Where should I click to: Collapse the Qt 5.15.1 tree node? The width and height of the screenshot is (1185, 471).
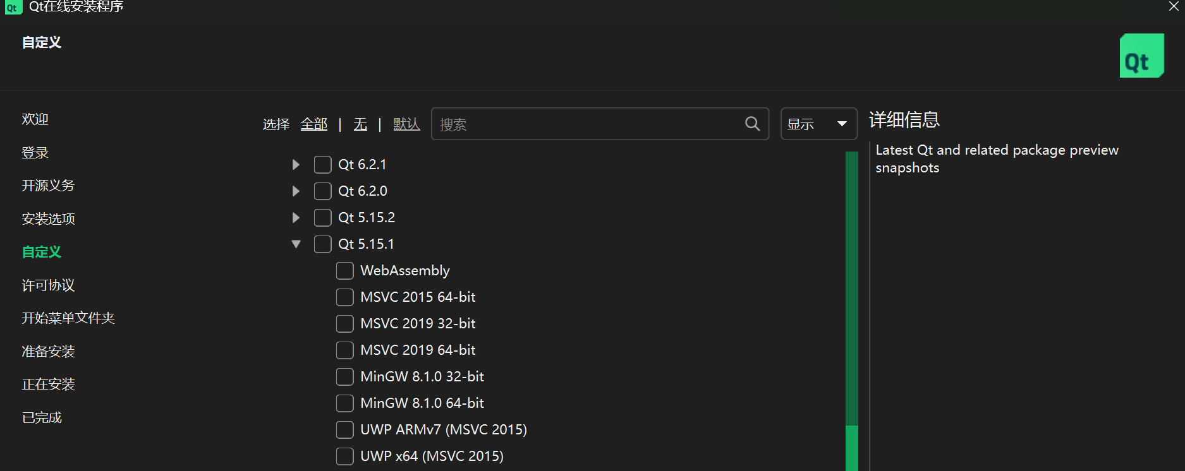pos(296,244)
